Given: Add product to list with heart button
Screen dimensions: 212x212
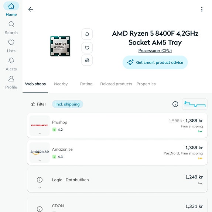Looking at the screenshot, I should click(87, 48).
